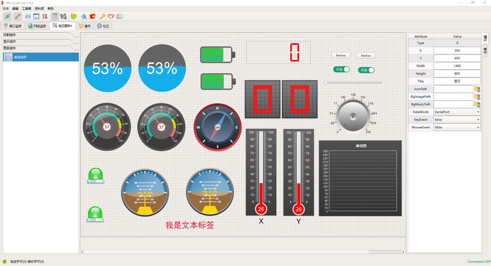Switch to the 串口监听 tab

[12, 26]
